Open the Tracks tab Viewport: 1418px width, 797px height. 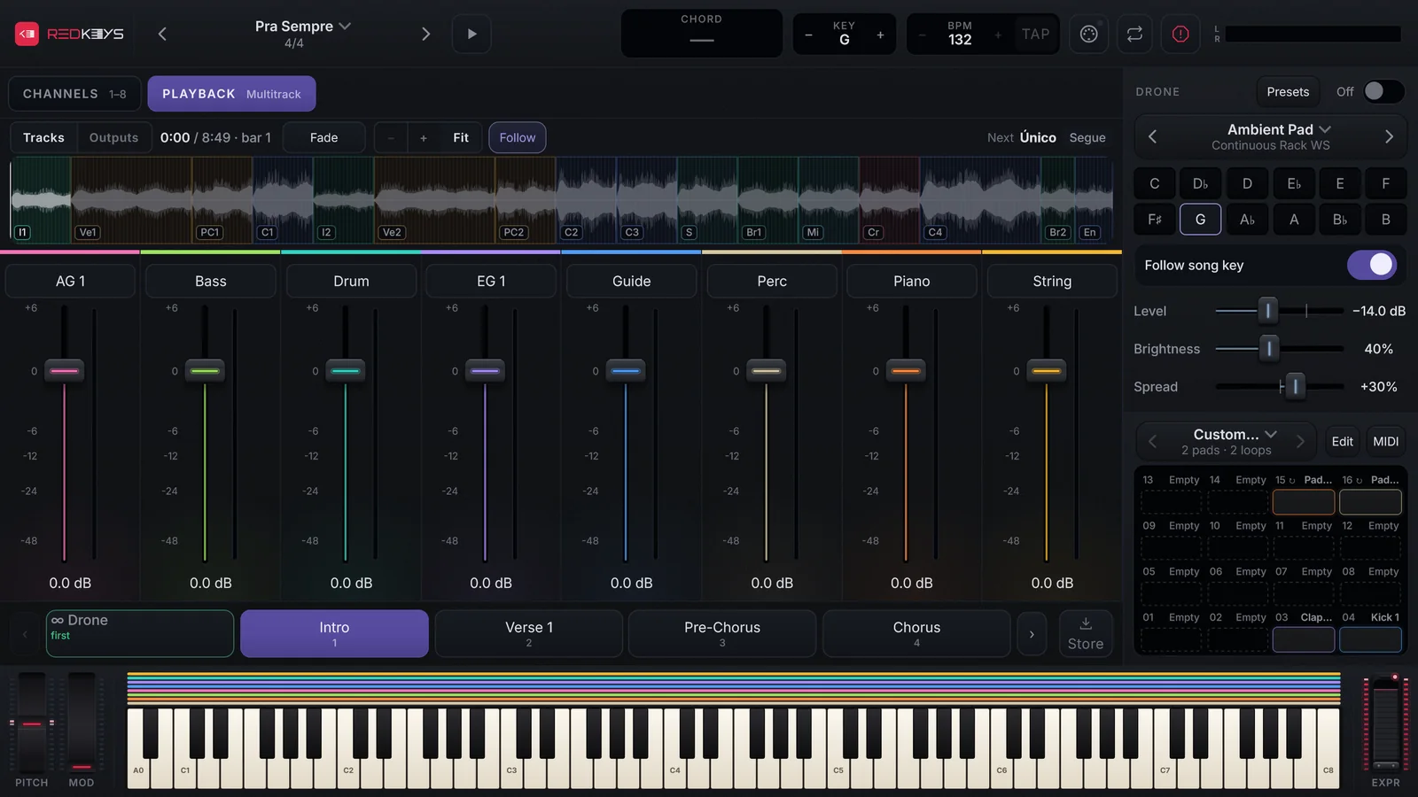(43, 137)
